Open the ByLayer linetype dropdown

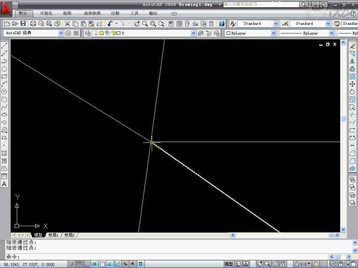331,33
